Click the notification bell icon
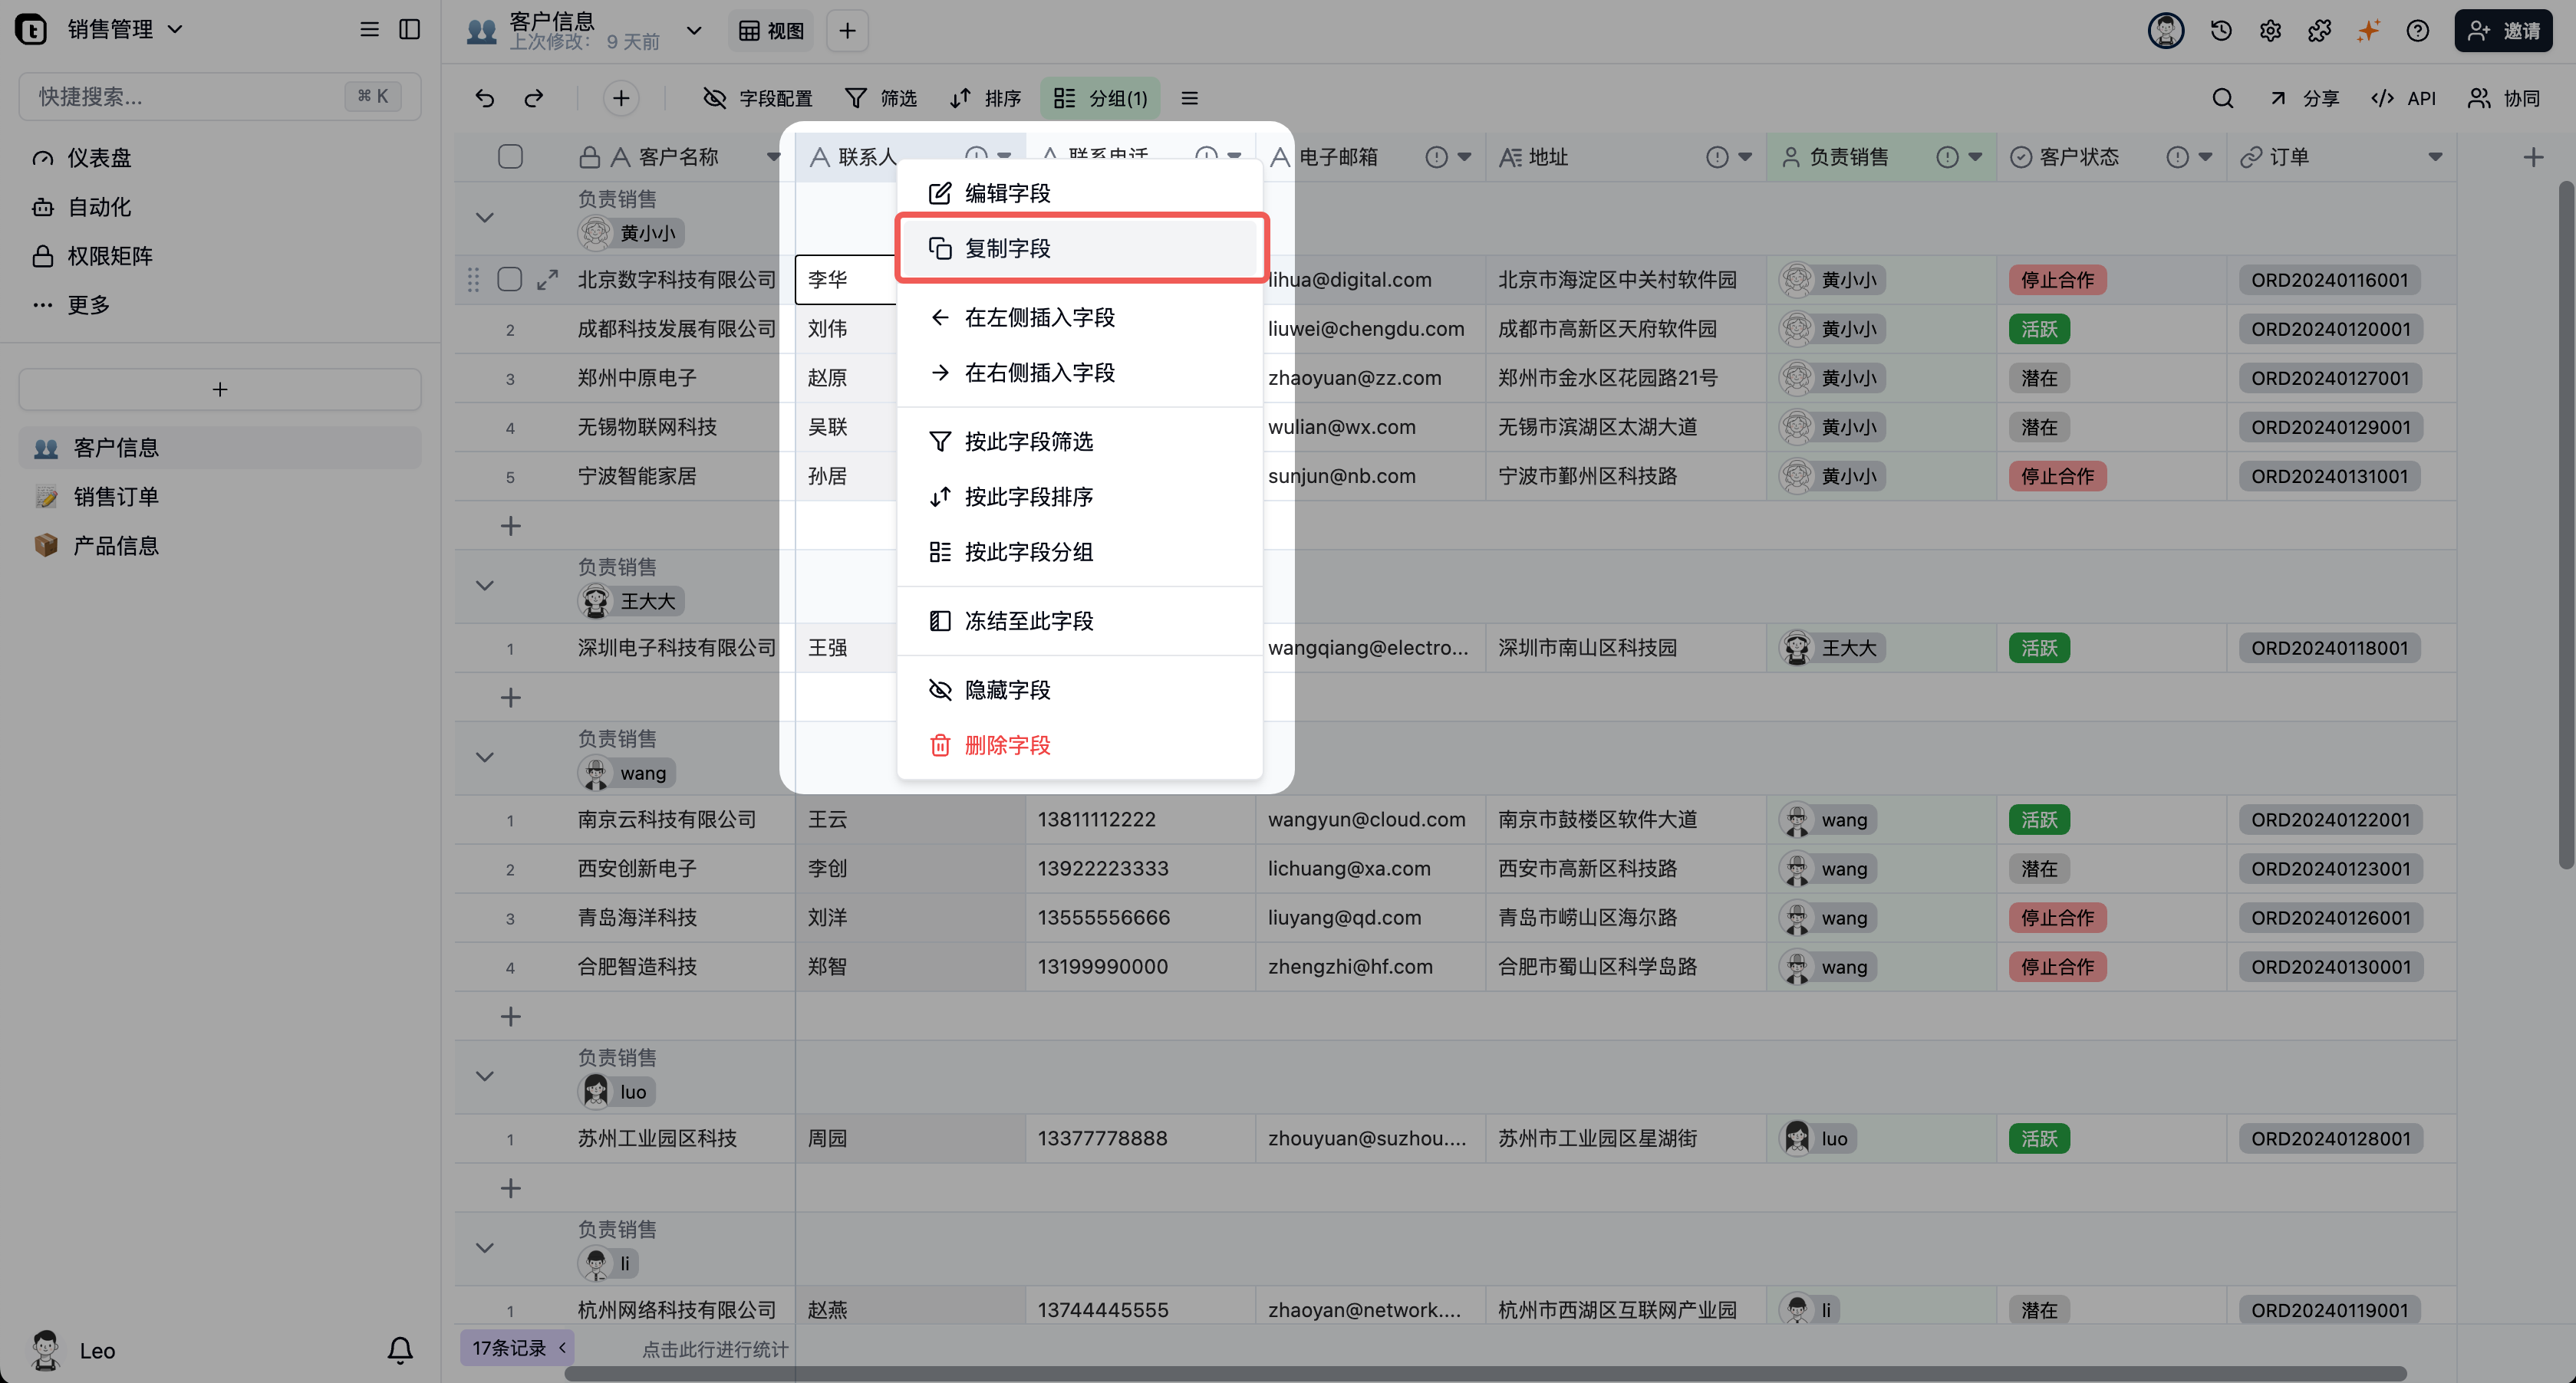 tap(400, 1350)
